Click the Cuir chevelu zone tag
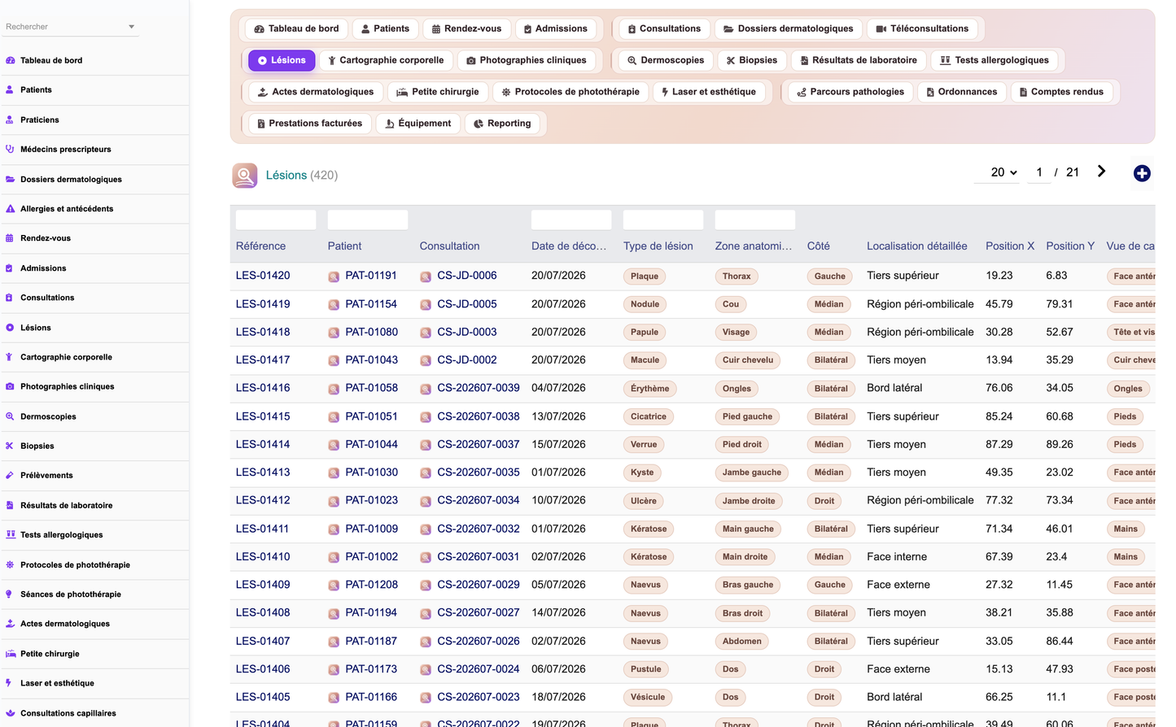 748,360
